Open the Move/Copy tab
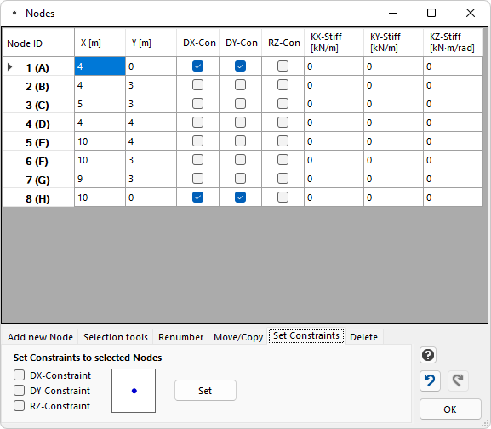The width and height of the screenshot is (491, 429). (238, 337)
